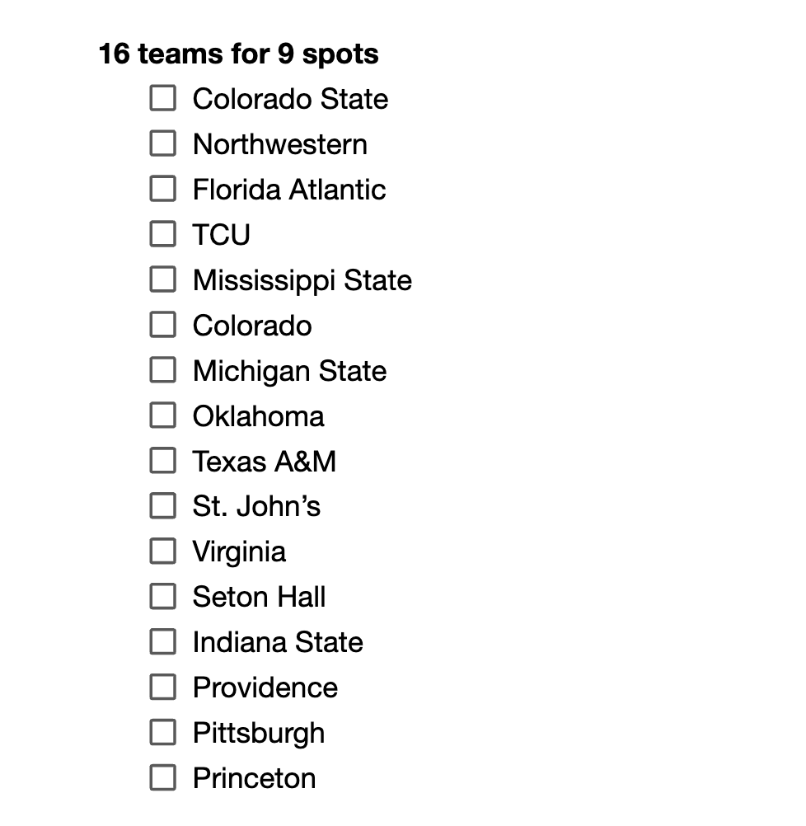Enable the Mississippi State checkbox

click(x=163, y=280)
